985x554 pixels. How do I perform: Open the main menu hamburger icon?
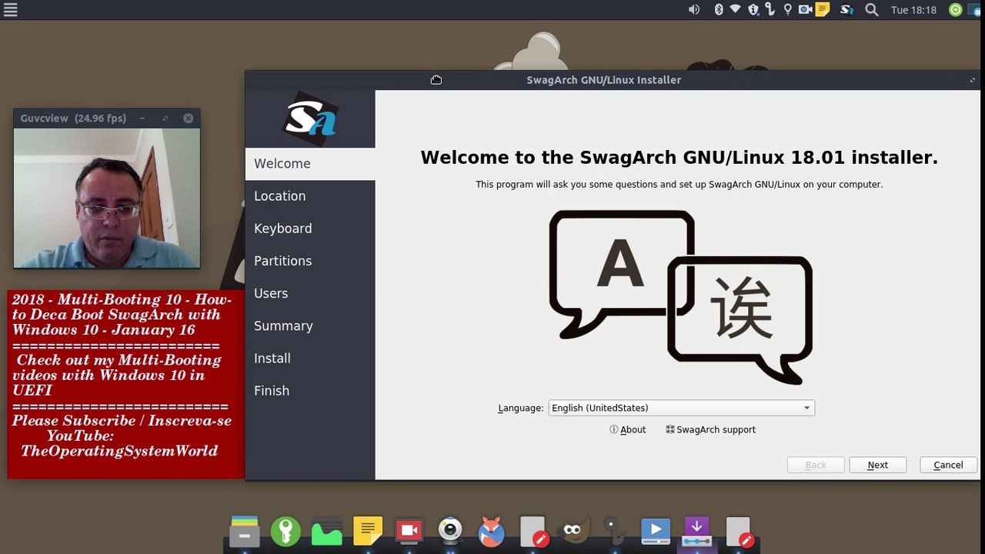click(11, 10)
